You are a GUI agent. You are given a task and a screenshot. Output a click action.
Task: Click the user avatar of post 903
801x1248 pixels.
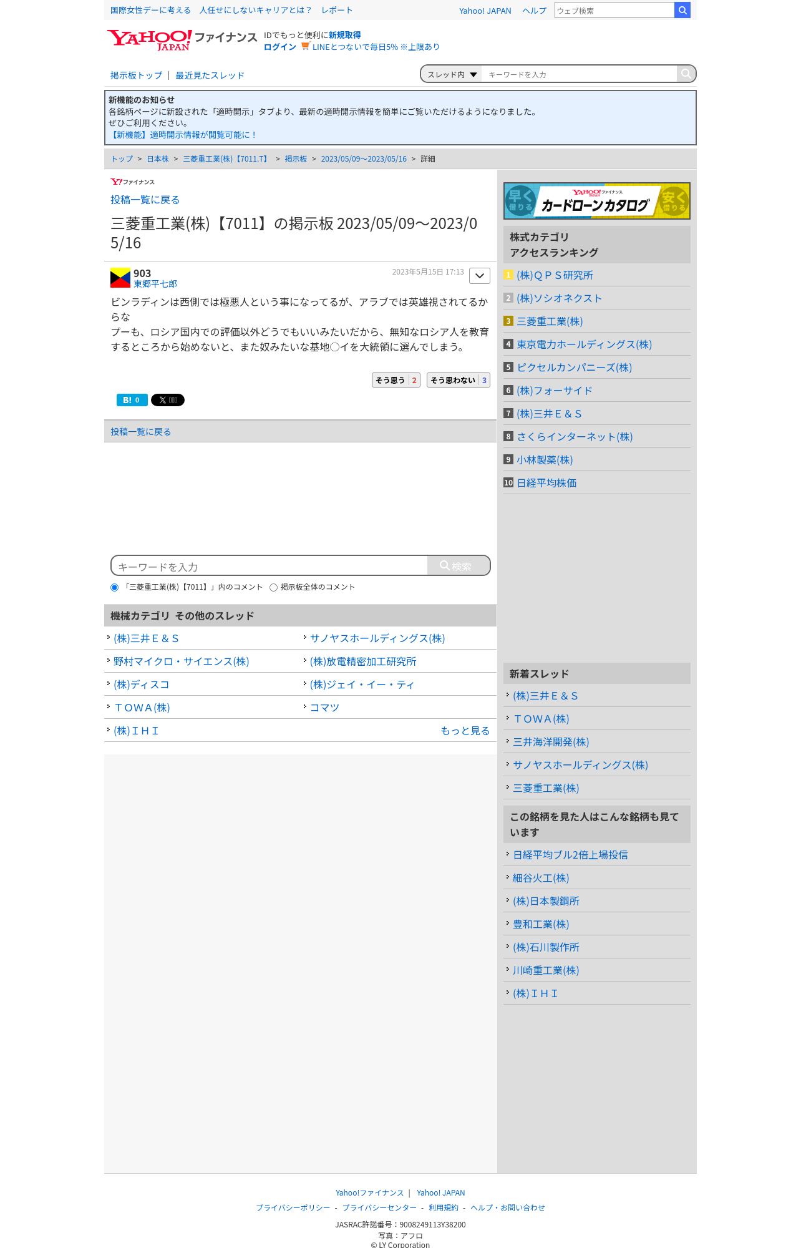[120, 278]
